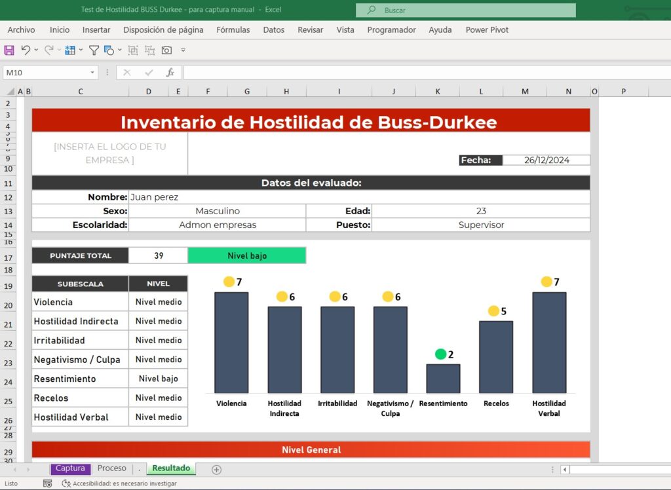Switch to the Captura sheet tab
This screenshot has height=490, width=671.
(x=70, y=468)
